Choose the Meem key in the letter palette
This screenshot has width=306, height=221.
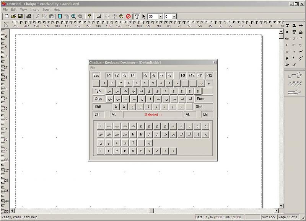[205, 135]
